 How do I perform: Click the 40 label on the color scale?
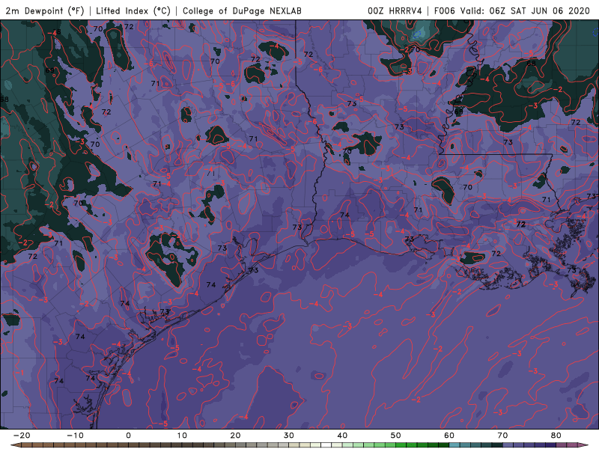(x=342, y=436)
